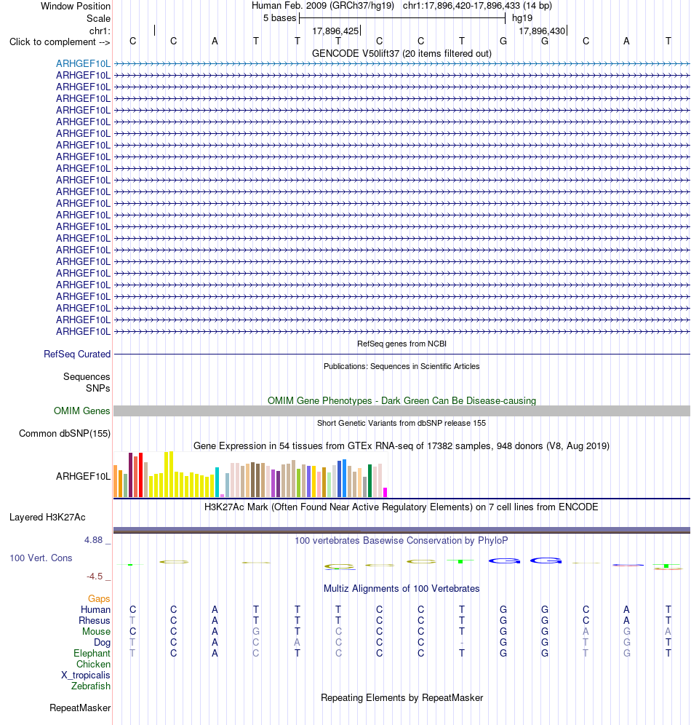The image size is (691, 725).
Task: Click 'Human Feb. 2009 (GRCh37/hg19)' heading
Action: click(x=323, y=6)
